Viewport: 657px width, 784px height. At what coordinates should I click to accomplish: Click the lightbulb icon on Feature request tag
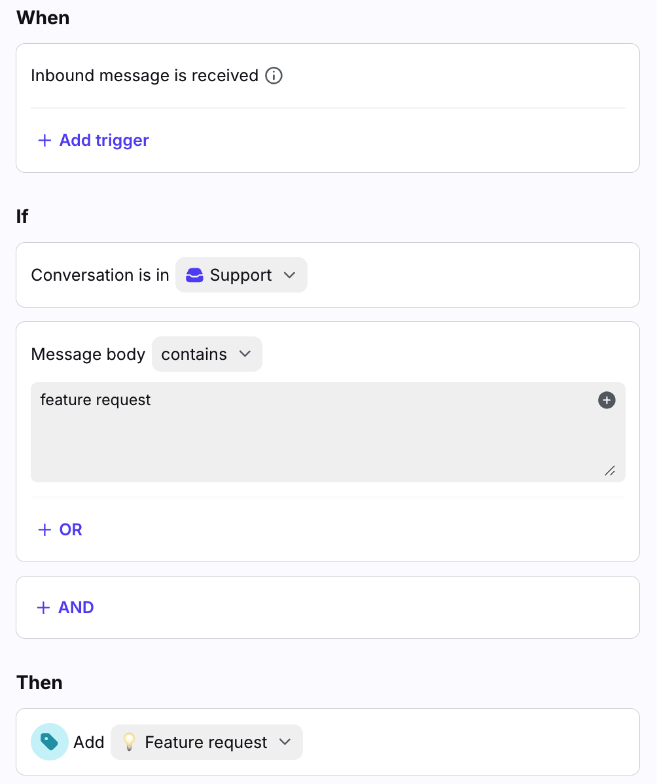130,742
